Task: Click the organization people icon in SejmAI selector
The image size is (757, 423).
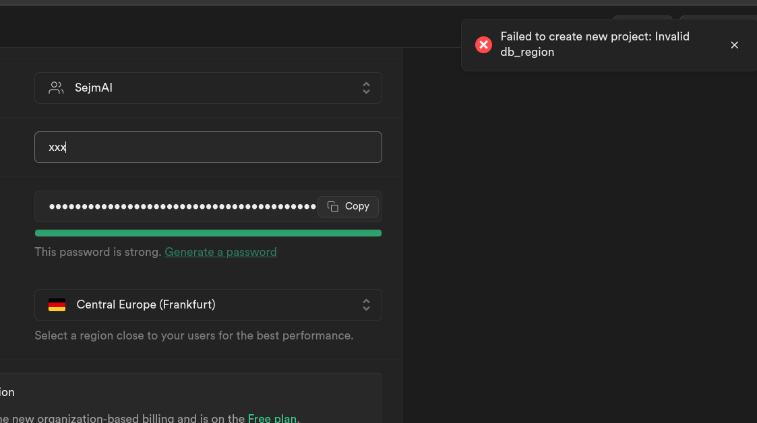Action: 56,88
